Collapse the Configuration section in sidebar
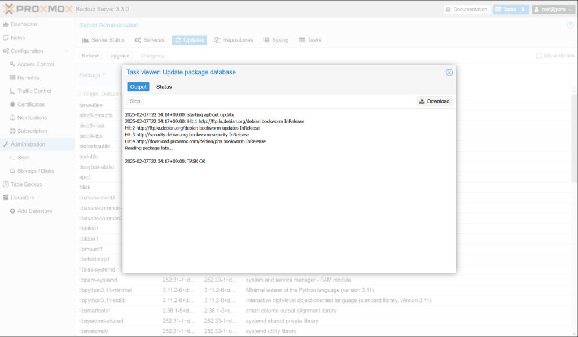Screen dimensions: 578x337 [x=67, y=51]
